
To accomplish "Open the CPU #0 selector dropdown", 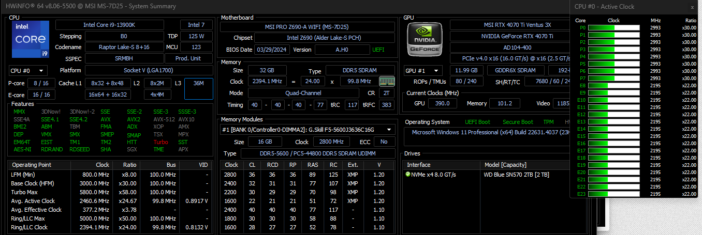I will click(28, 70).
